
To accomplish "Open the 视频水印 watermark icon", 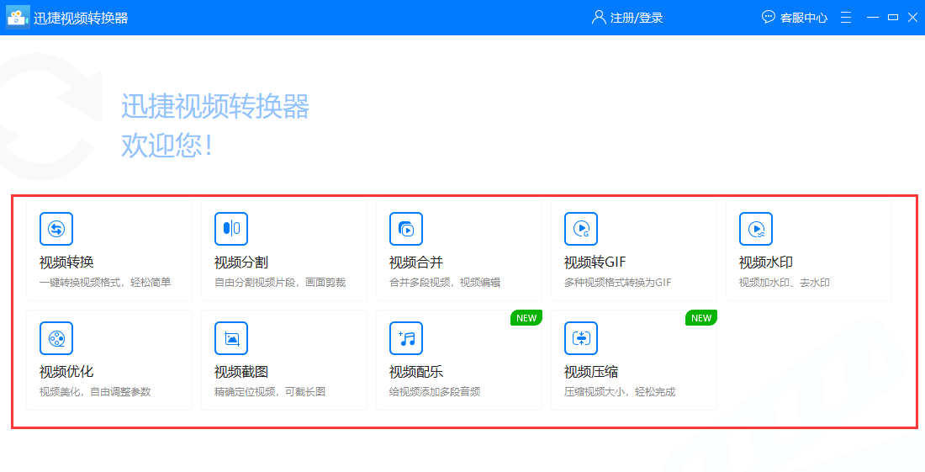I will coord(756,229).
